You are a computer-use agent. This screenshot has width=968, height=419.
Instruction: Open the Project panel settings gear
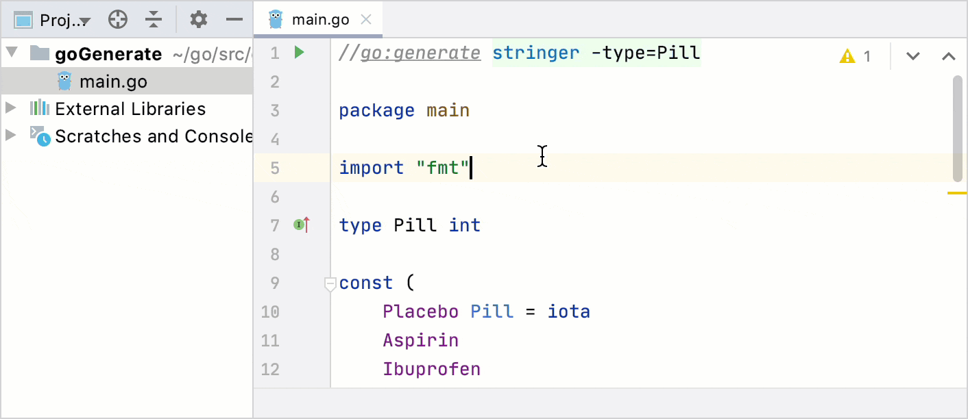pyautogui.click(x=198, y=19)
